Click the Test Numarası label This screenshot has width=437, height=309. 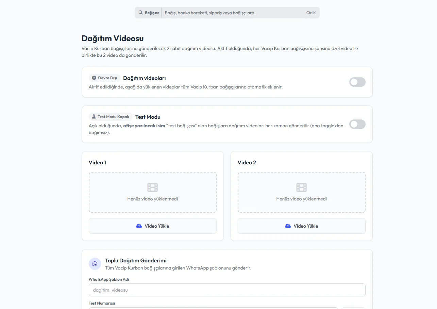[102, 303]
